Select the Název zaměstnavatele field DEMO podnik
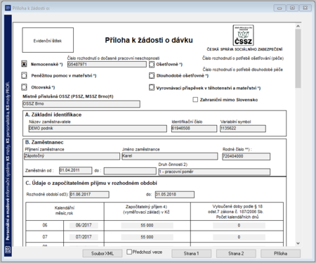 [98, 129]
